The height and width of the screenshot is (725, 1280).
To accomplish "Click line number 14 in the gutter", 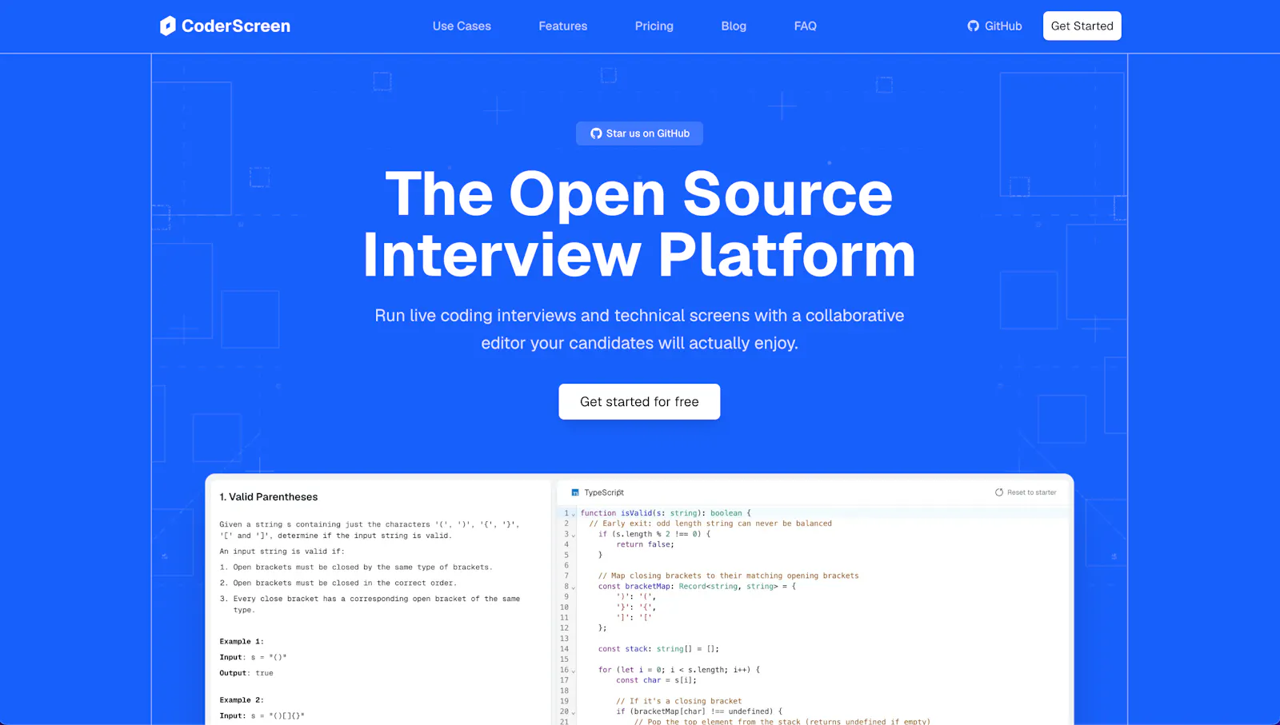I will tap(564, 649).
